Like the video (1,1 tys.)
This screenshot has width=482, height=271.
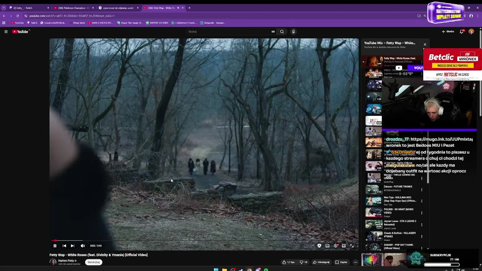[288, 262]
